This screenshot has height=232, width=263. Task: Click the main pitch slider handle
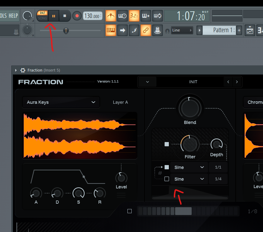click(x=65, y=31)
